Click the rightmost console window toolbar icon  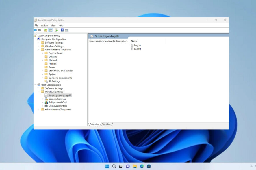(x=67, y=30)
